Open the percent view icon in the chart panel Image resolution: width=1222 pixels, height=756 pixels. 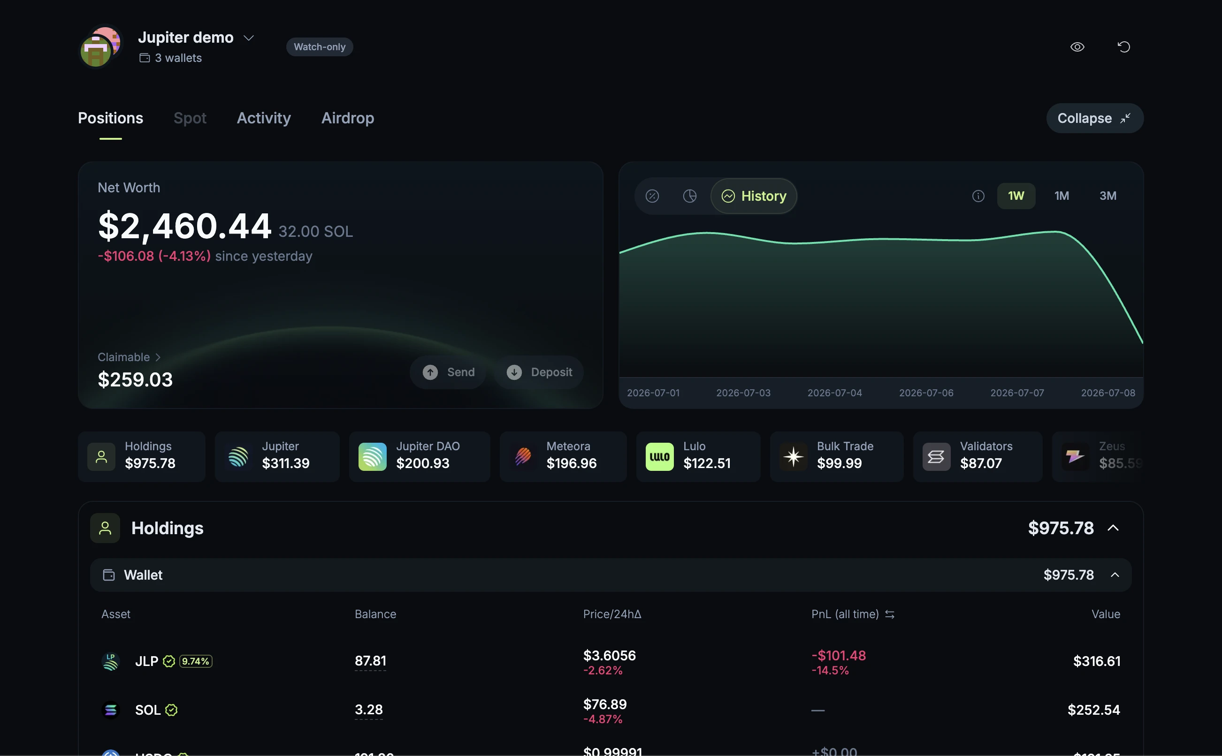click(652, 196)
